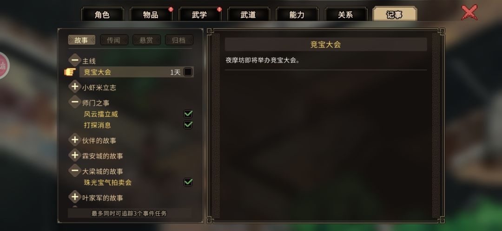The height and width of the screenshot is (231, 502).
Task: Open the 归档 archive sub-tab
Action: coord(179,40)
